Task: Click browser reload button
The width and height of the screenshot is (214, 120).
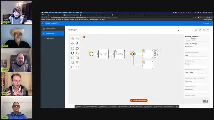Action: 46,17
